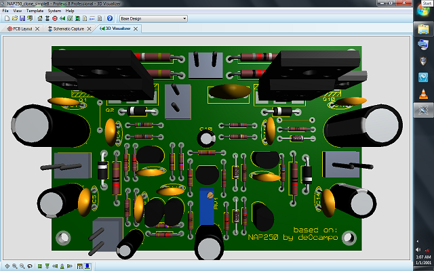434x271 pixels.
Task: Open Windows Explorer from the taskbar
Action: pos(423,28)
